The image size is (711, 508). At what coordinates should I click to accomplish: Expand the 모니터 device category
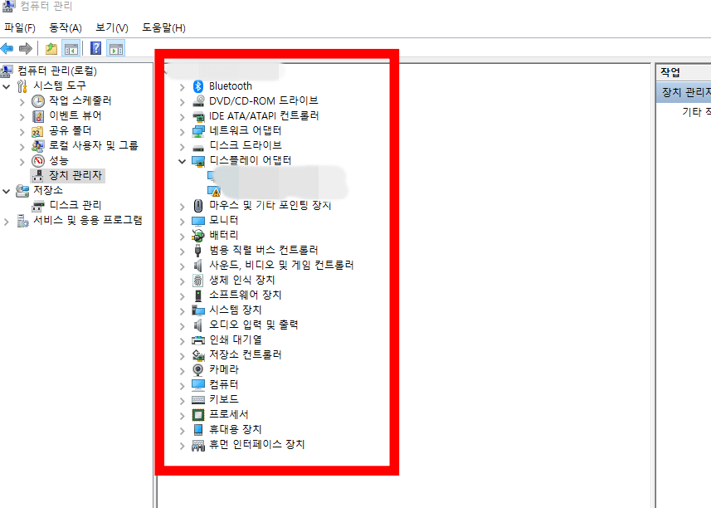182,222
